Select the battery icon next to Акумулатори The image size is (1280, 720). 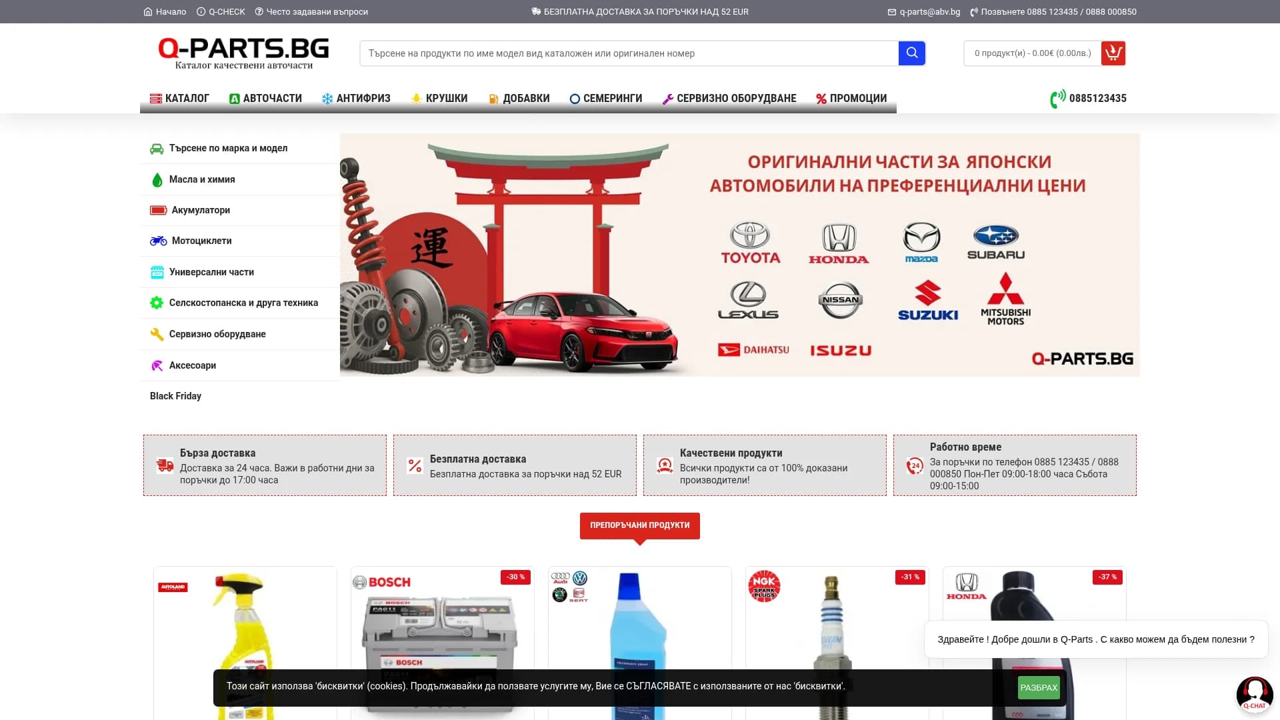click(157, 209)
